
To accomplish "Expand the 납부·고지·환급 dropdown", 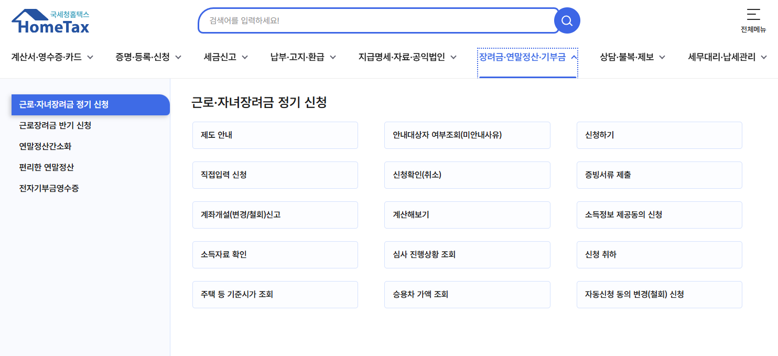I will [x=304, y=57].
